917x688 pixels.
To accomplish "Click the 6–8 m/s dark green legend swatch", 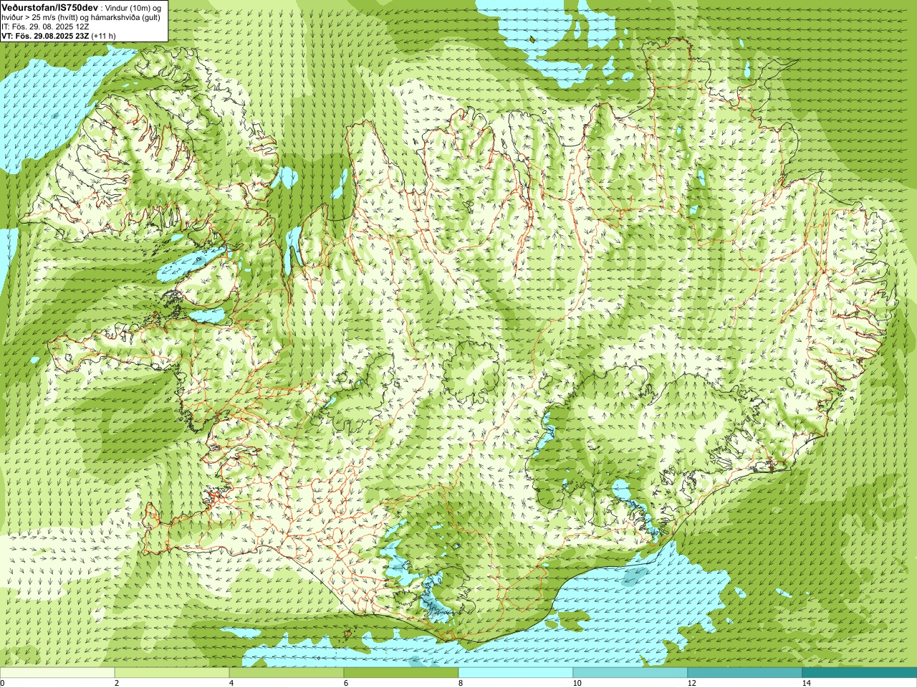I will [401, 673].
